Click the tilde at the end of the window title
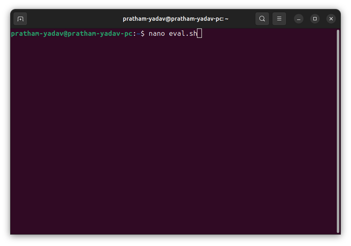 pyautogui.click(x=227, y=19)
